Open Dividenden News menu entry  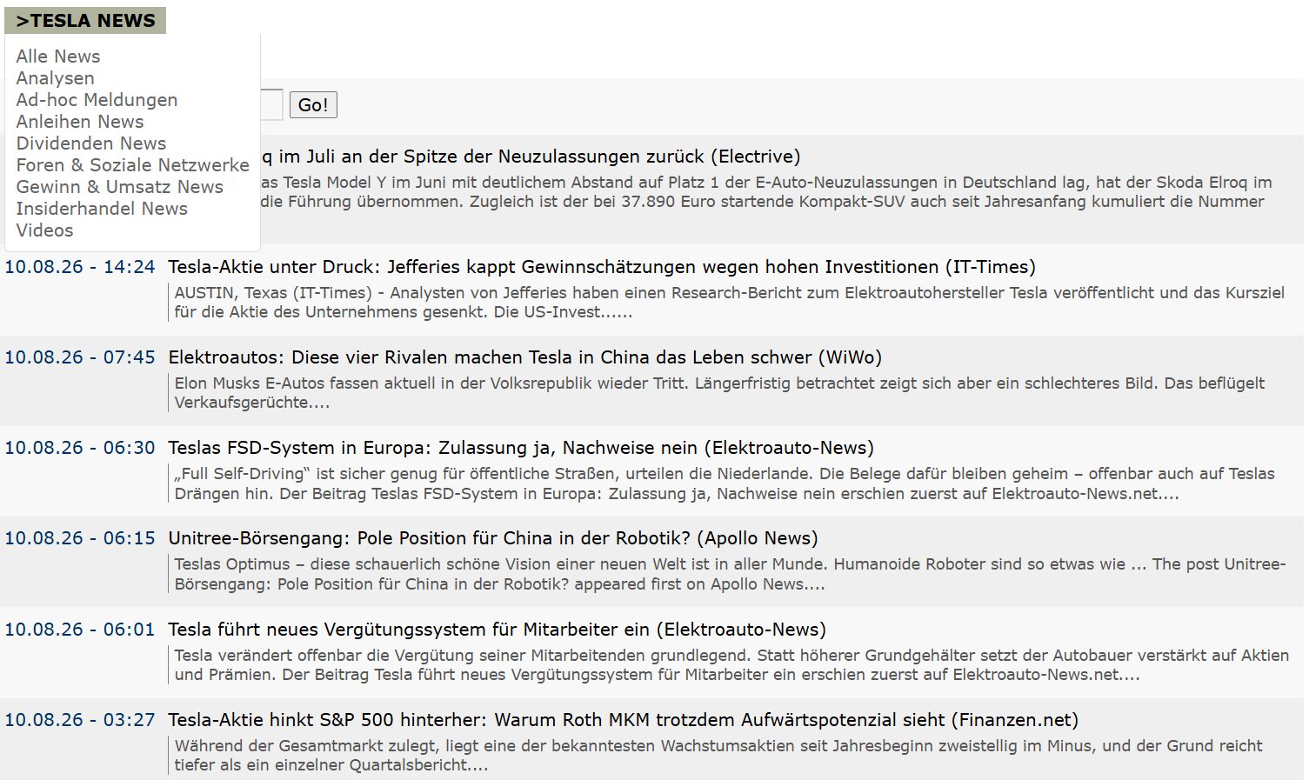pyautogui.click(x=91, y=143)
